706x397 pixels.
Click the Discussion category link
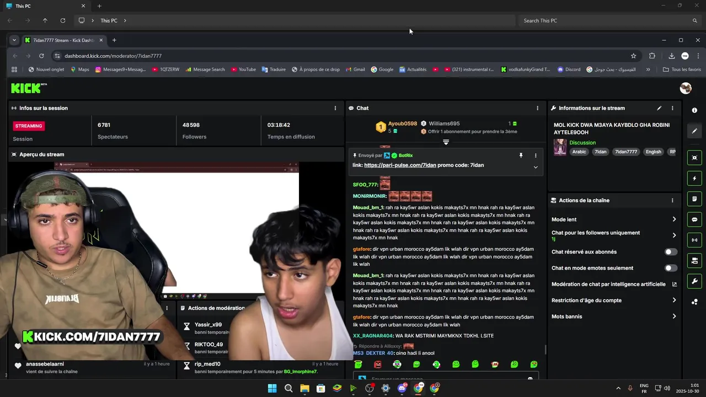[582, 143]
